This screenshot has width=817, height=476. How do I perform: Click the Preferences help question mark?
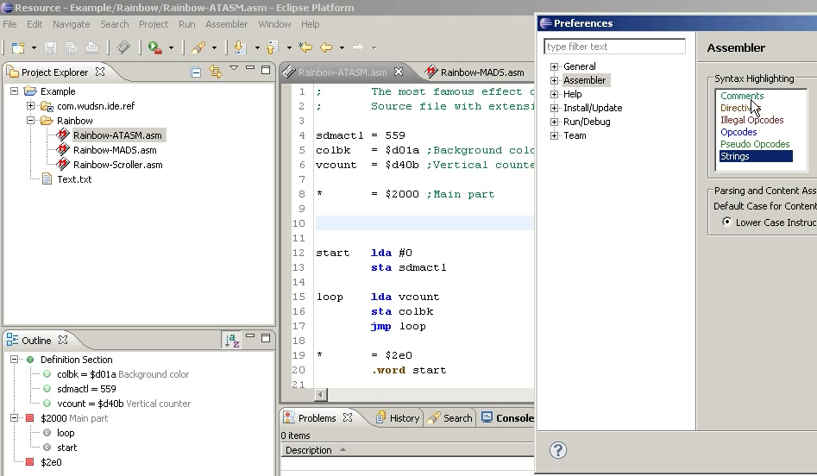(558, 450)
